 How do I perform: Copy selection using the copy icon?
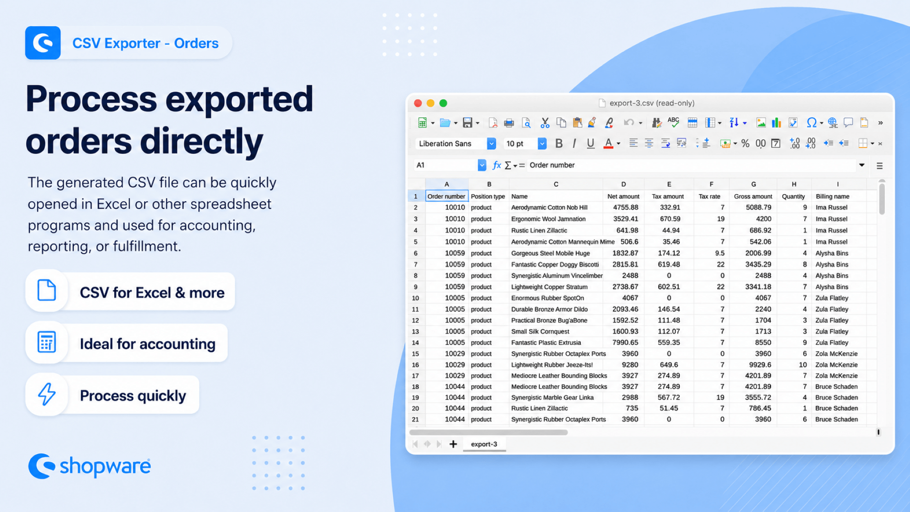click(561, 123)
